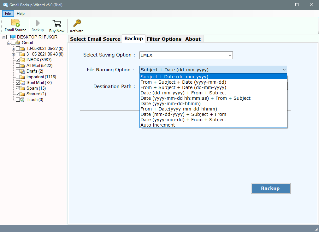Check the 13-05-2021 05-27 (0) checkbox
This screenshot has width=319, height=232.
click(x=18, y=48)
